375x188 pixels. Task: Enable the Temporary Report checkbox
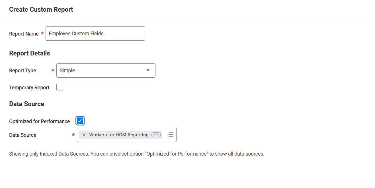click(x=60, y=87)
